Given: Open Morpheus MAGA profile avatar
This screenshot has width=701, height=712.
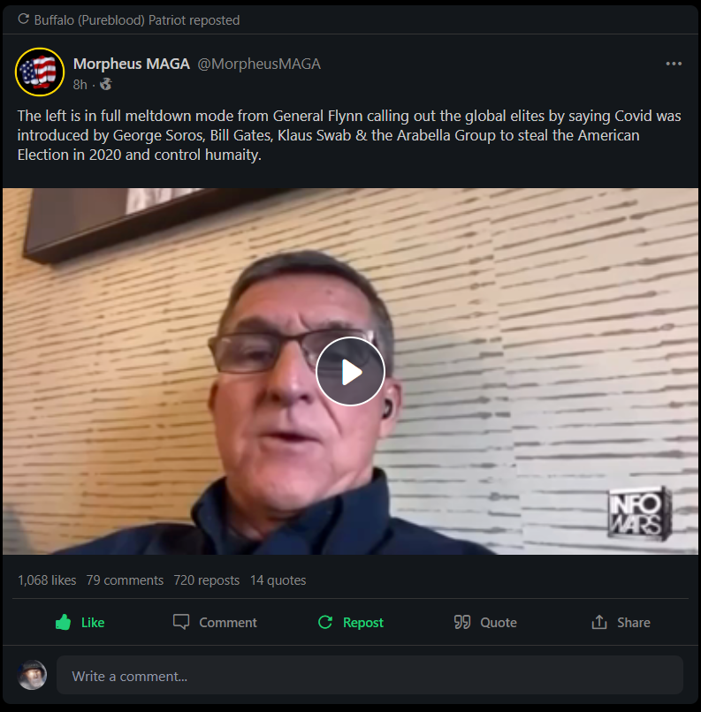Looking at the screenshot, I should [40, 72].
